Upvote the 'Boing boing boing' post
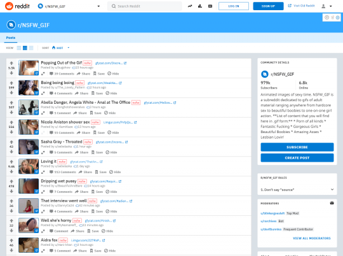This screenshot has height=256, width=343. click(11, 83)
